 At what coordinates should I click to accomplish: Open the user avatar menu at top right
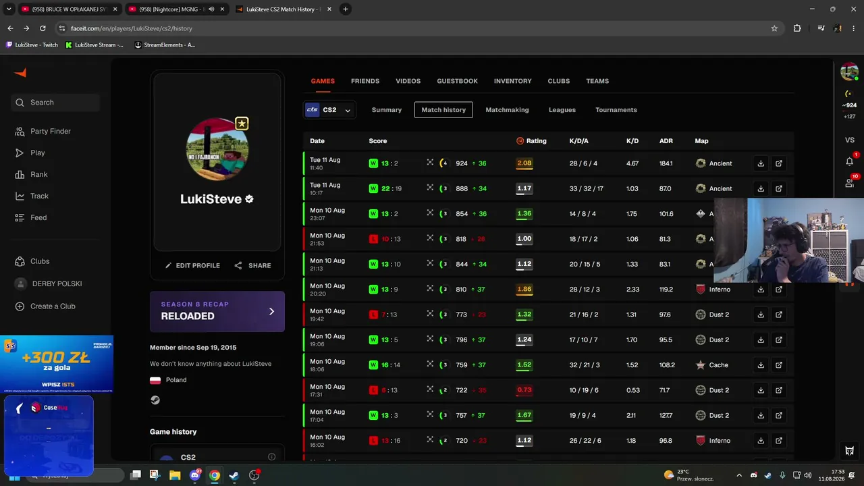(x=849, y=72)
